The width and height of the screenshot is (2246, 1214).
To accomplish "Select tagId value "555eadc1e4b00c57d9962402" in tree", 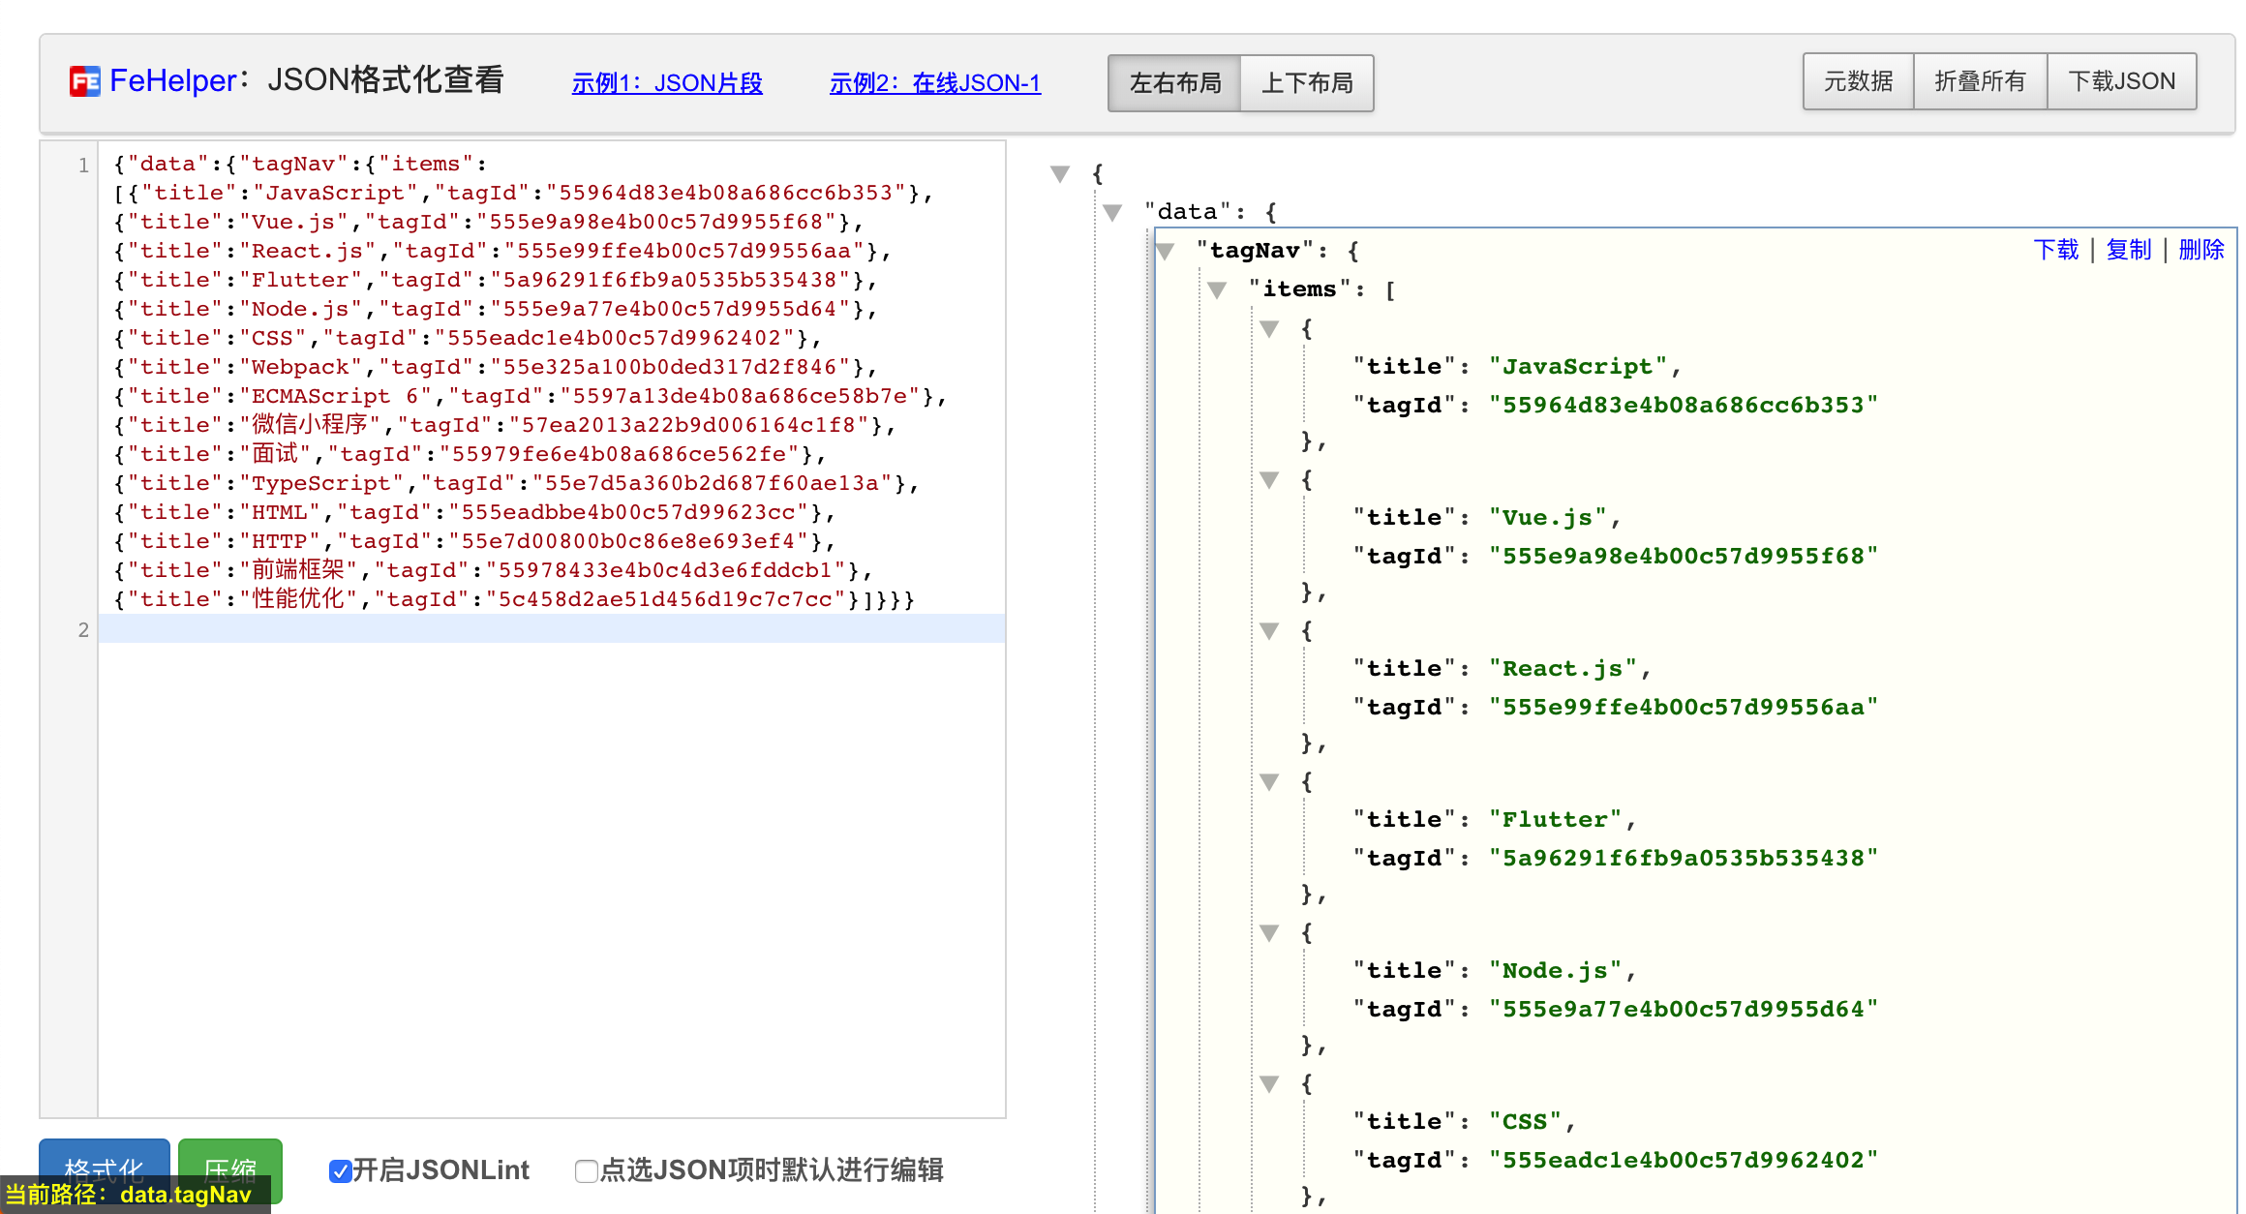I will pos(1684,1161).
